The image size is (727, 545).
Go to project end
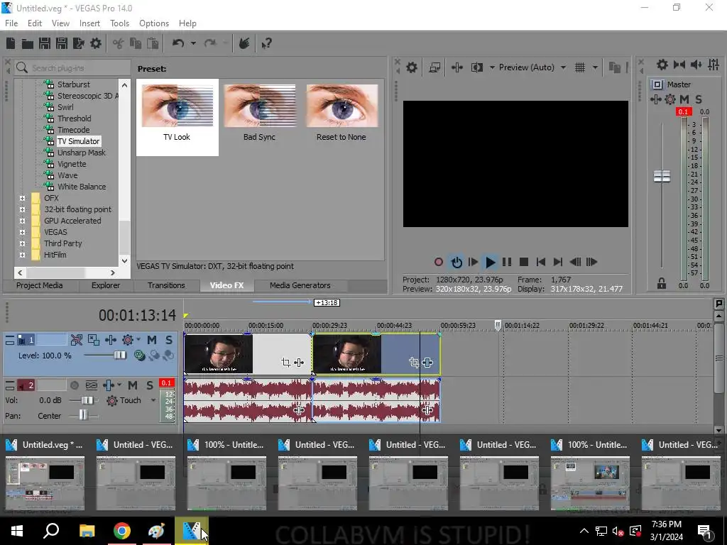point(558,263)
